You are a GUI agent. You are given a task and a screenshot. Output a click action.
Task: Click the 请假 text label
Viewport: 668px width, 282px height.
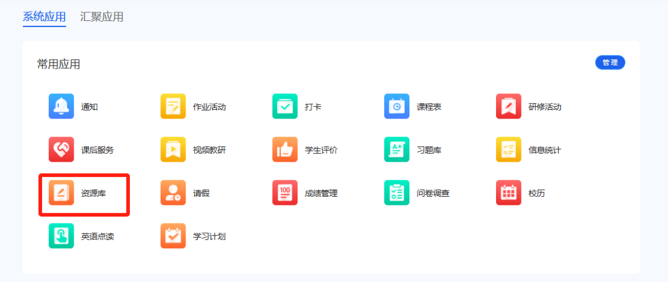point(201,194)
